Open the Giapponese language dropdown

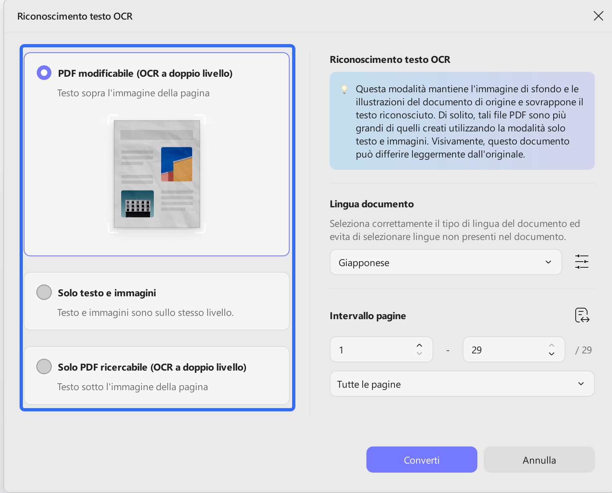point(446,262)
